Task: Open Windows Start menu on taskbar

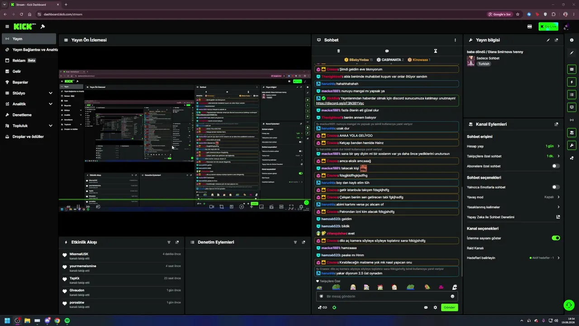Action: [7, 321]
